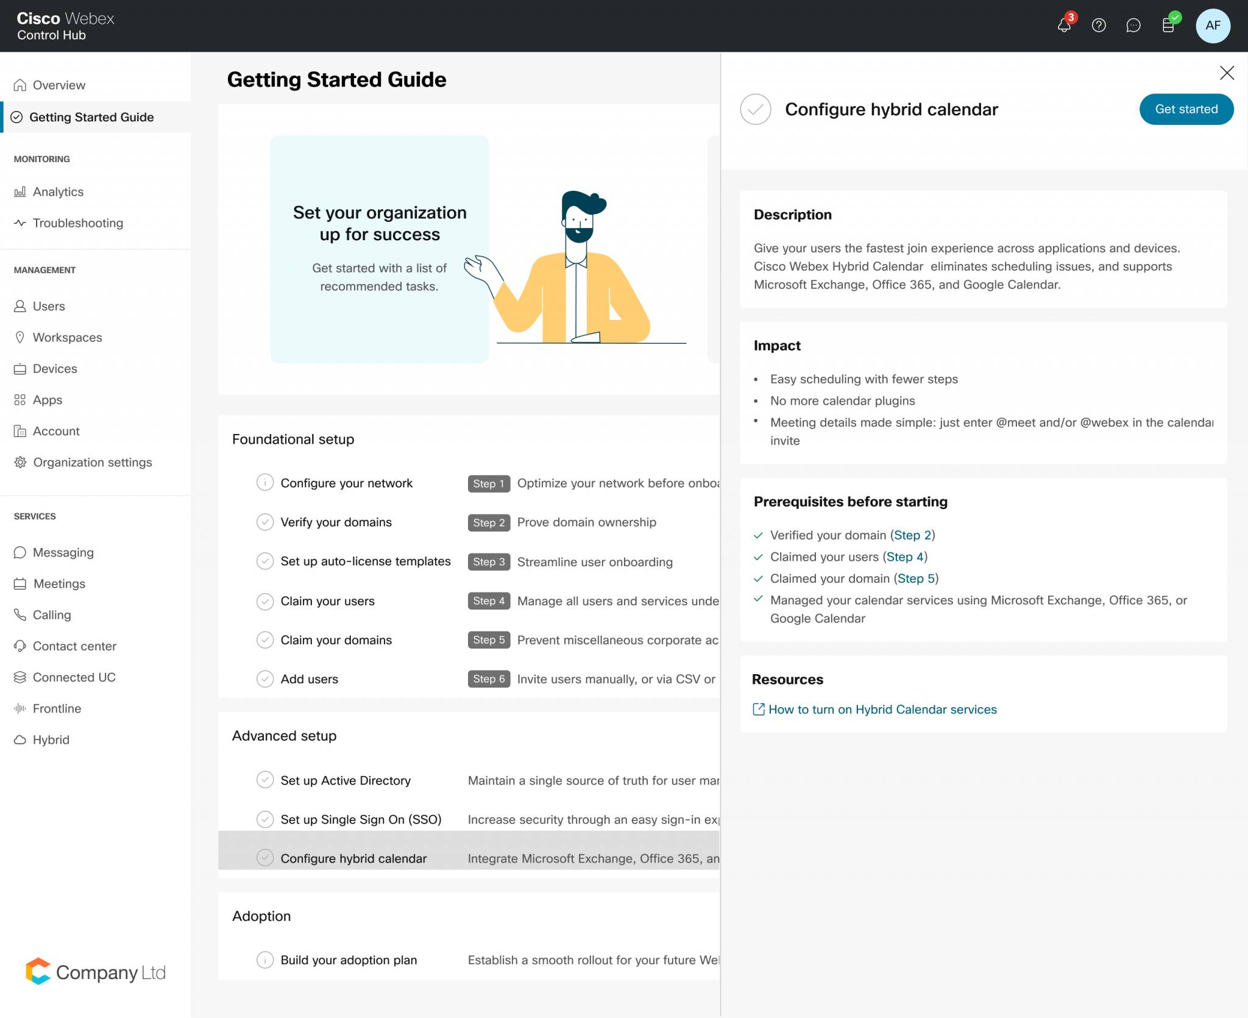Open the Devices management page

tap(55, 368)
